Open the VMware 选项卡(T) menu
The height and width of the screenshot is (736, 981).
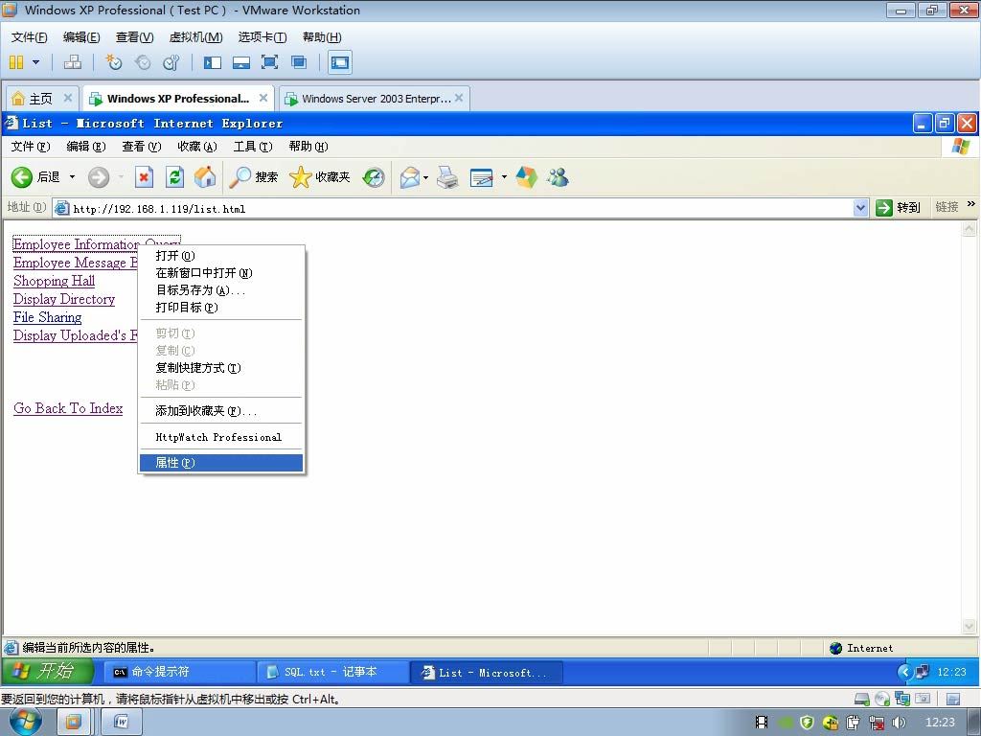click(262, 37)
